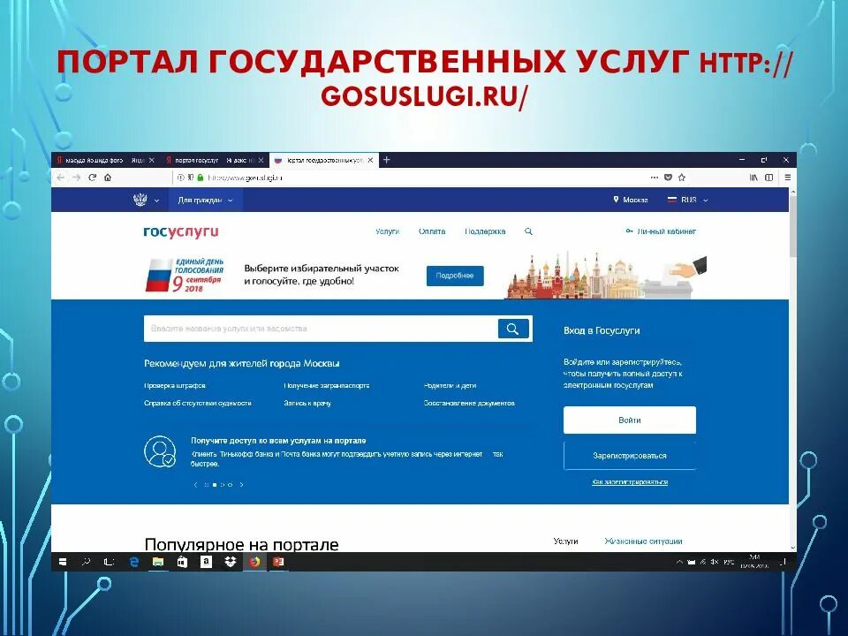Click the Pocket save icon
Screen dimensions: 848x636
[668, 178]
